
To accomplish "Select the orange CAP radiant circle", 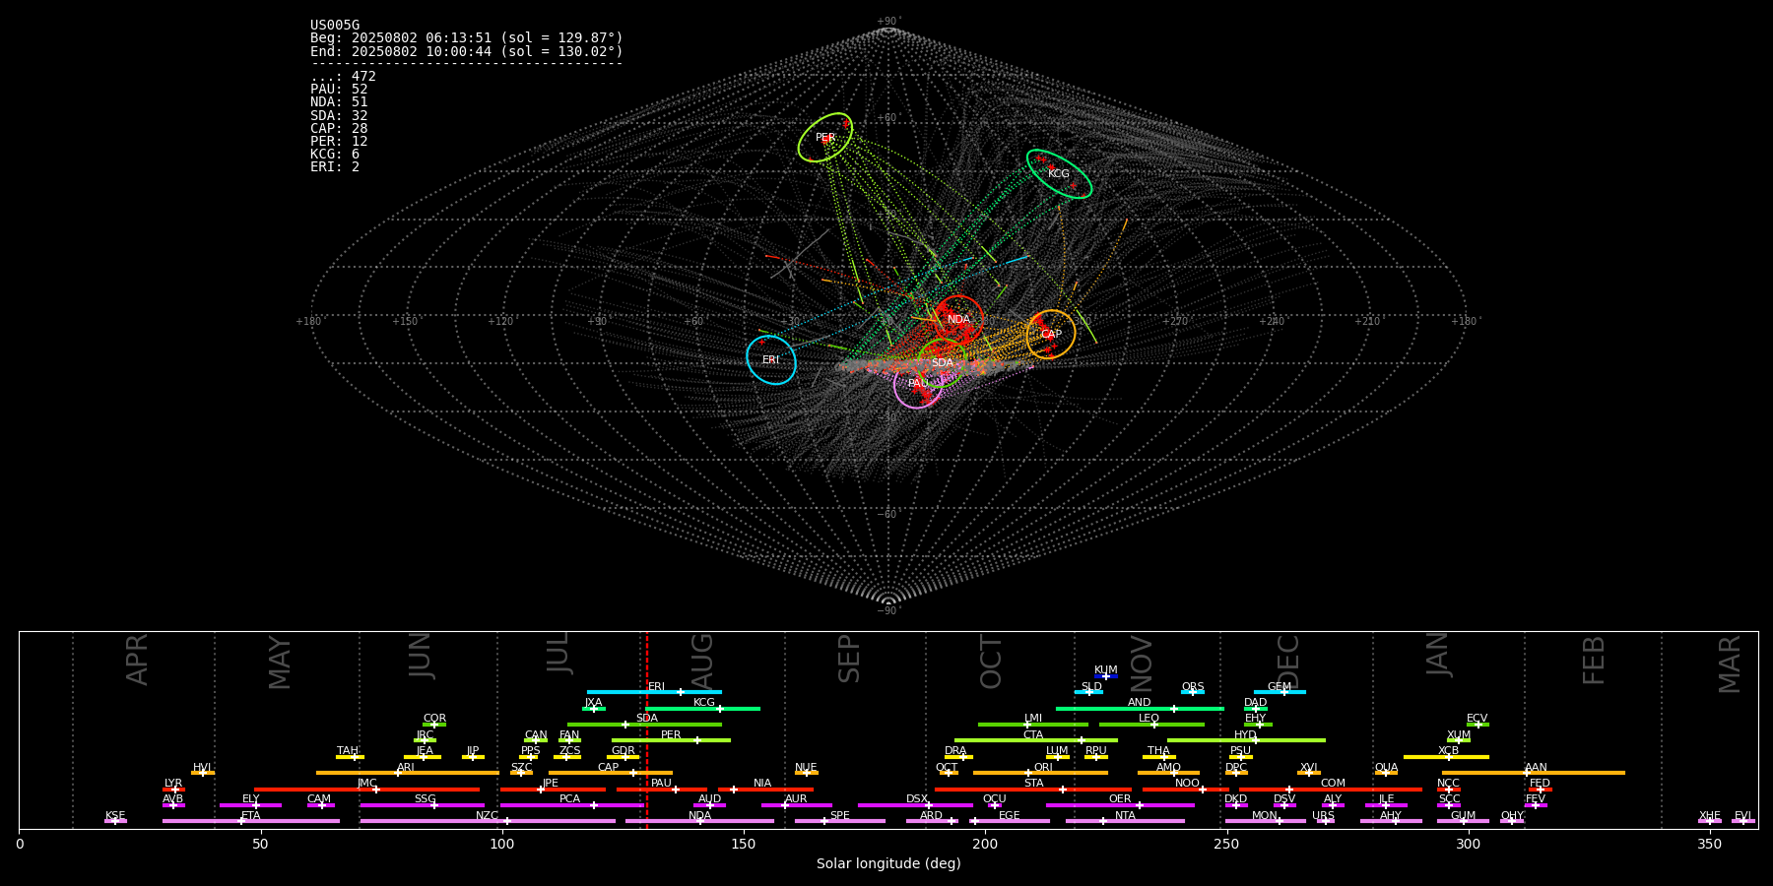I will click(x=1051, y=335).
